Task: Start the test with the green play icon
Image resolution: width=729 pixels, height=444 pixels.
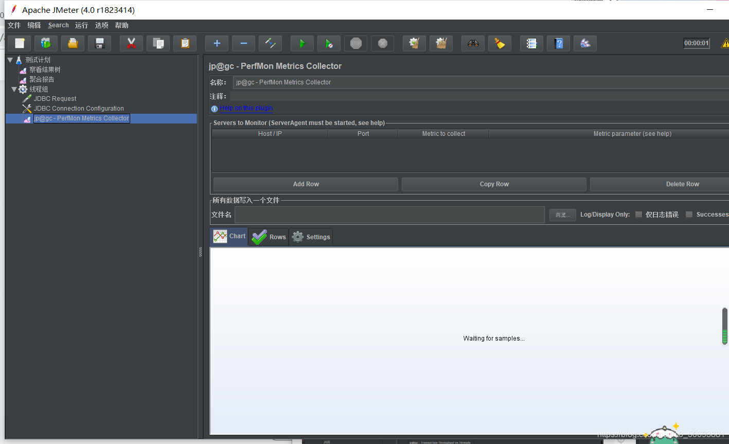Action: tap(303, 43)
